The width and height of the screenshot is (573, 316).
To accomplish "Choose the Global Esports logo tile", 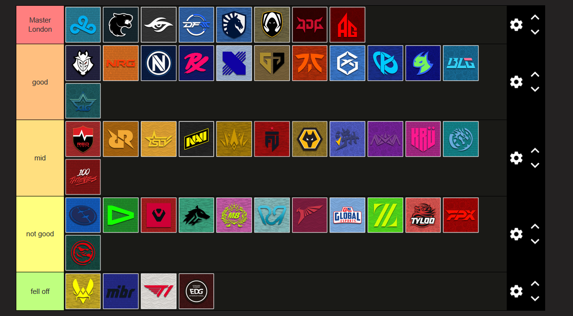I will tap(347, 215).
